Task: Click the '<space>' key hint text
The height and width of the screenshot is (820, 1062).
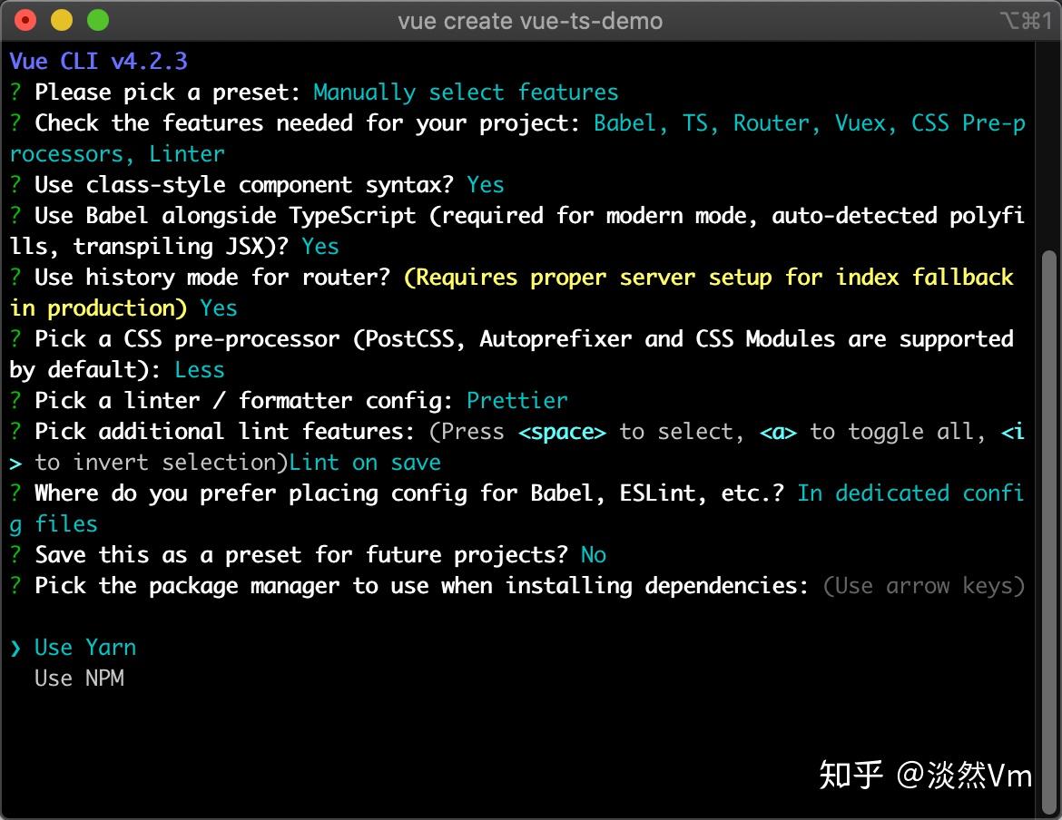Action: [562, 432]
